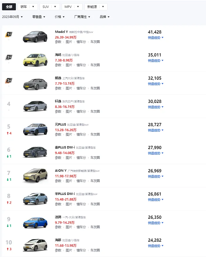The image size is (206, 257).
Task: Open the Model Y car thumbnail
Action: 35,36
